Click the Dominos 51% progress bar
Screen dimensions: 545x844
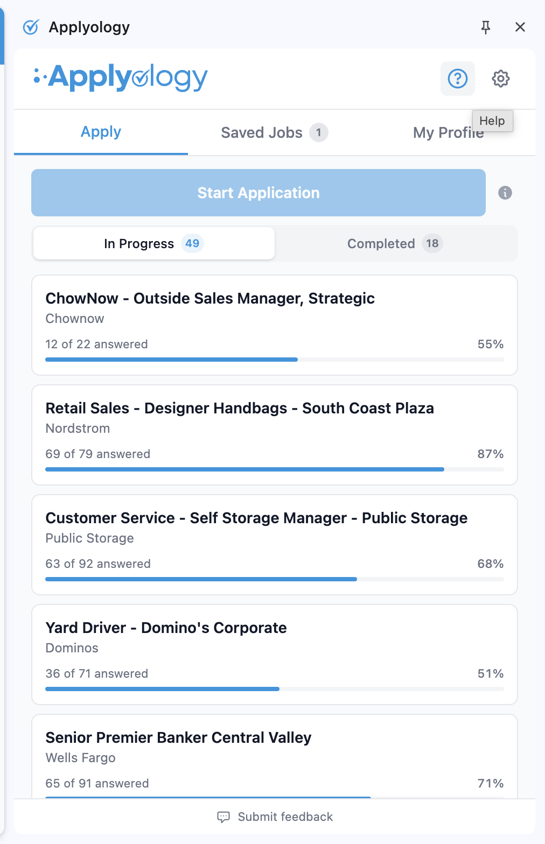(x=275, y=689)
